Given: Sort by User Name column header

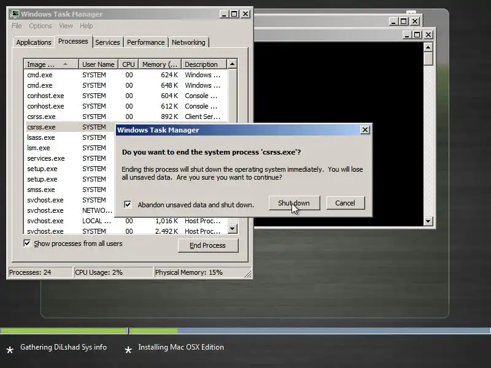Looking at the screenshot, I should tap(98, 64).
